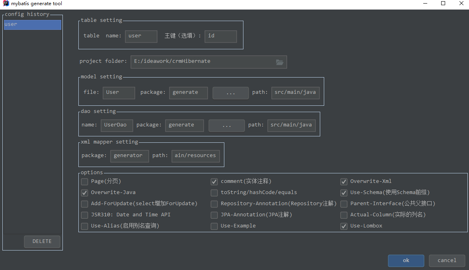
Task: Click the table name input field
Action: click(141, 36)
